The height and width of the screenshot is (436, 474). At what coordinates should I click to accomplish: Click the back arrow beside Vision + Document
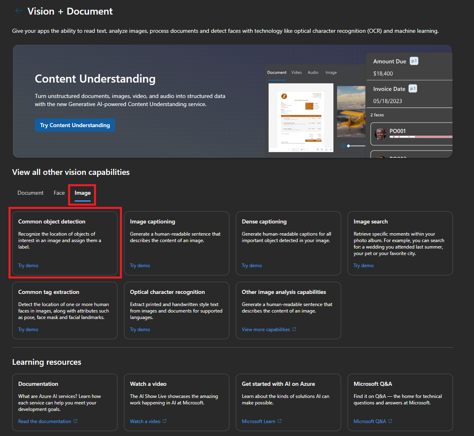18,11
